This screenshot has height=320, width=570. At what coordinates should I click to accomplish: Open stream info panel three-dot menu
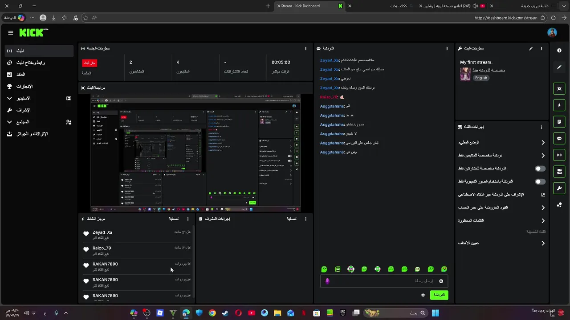point(541,48)
